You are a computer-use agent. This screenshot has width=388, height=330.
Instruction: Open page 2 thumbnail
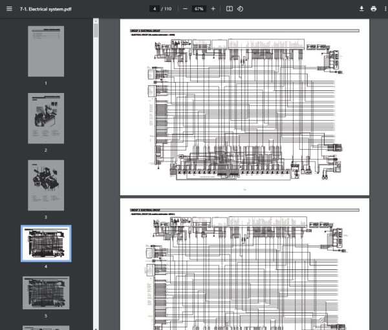tap(46, 118)
